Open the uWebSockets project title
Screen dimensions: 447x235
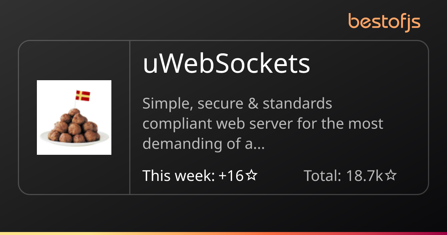226,65
